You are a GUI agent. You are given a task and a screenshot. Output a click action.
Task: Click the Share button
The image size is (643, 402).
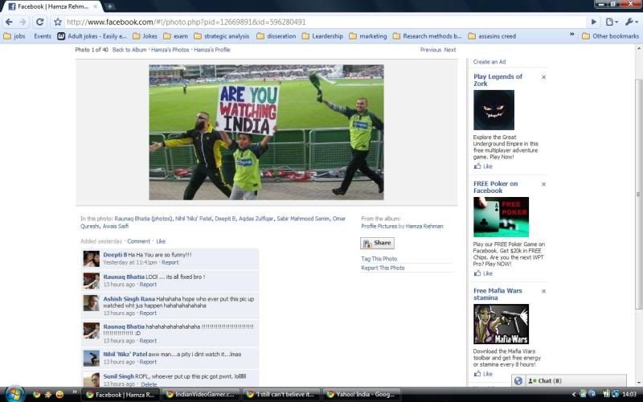377,243
